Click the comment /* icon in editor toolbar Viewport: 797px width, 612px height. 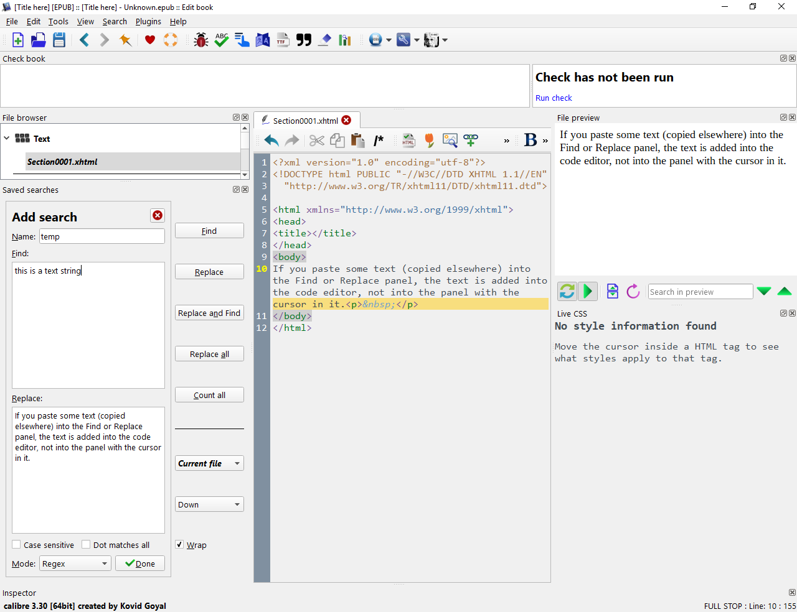point(378,140)
